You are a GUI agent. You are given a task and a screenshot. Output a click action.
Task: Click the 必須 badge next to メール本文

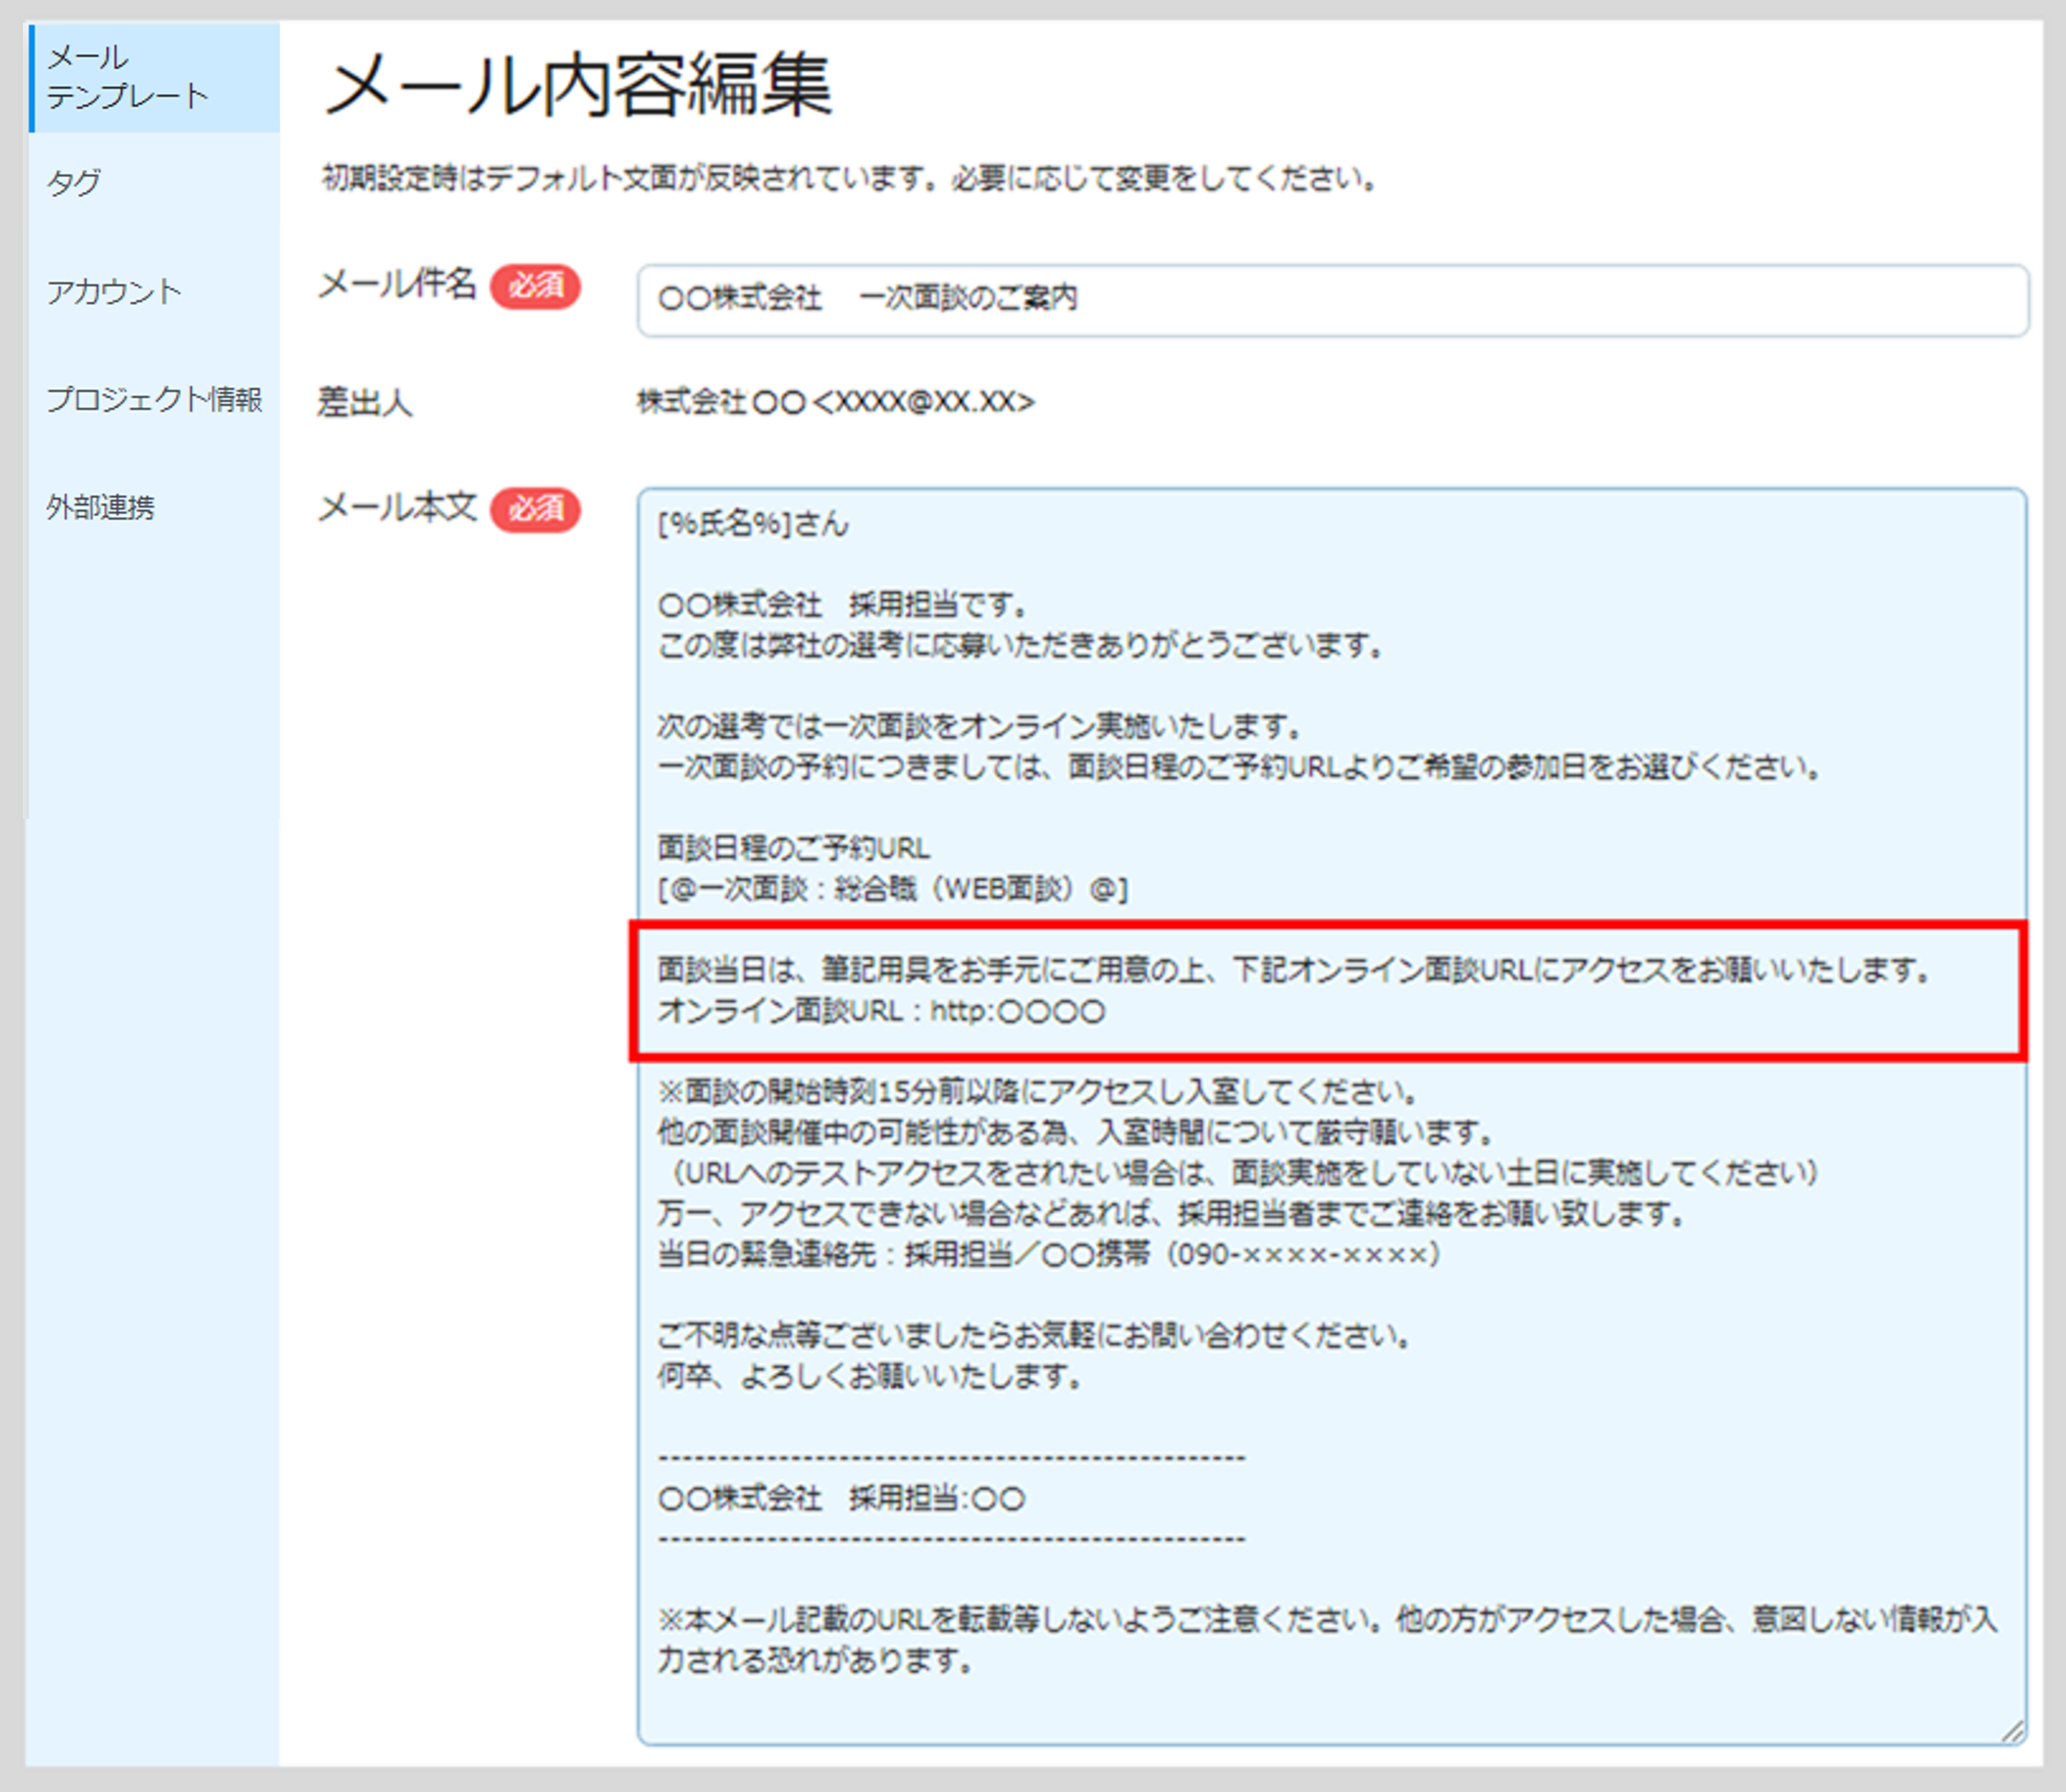[x=535, y=510]
